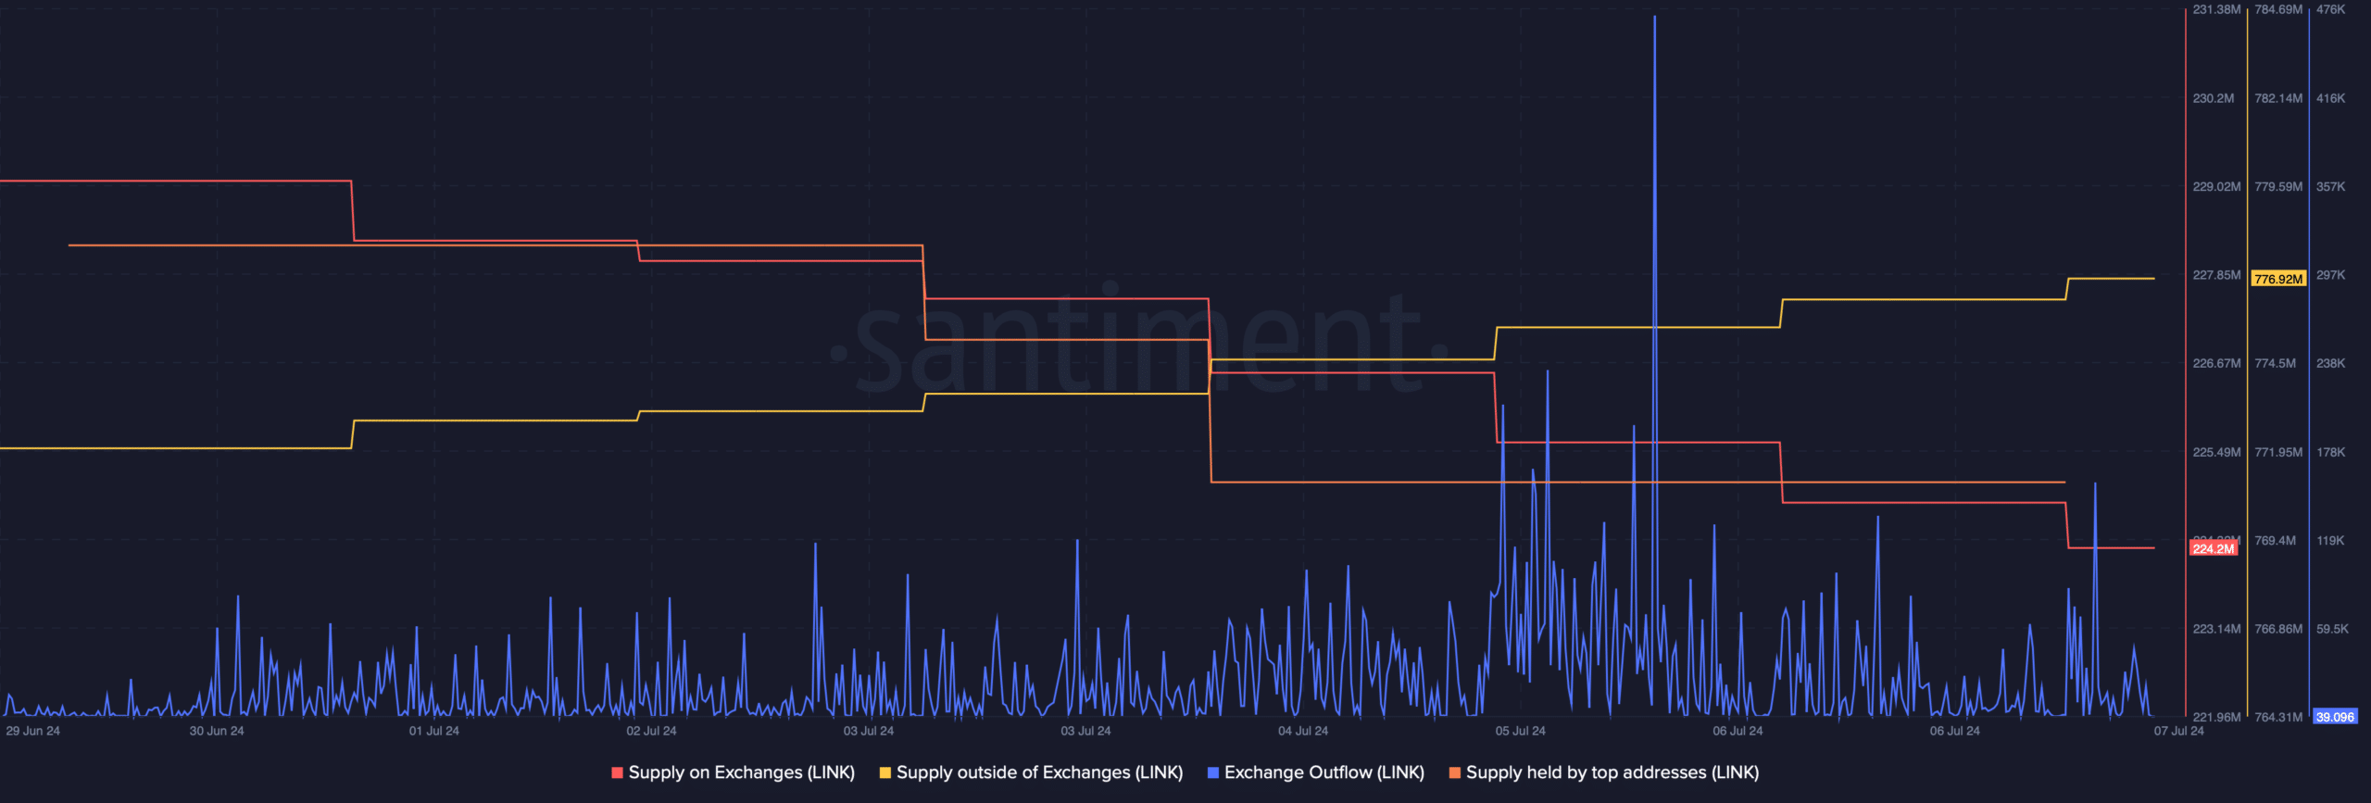Click the 229.02M axis value

coord(2216,186)
